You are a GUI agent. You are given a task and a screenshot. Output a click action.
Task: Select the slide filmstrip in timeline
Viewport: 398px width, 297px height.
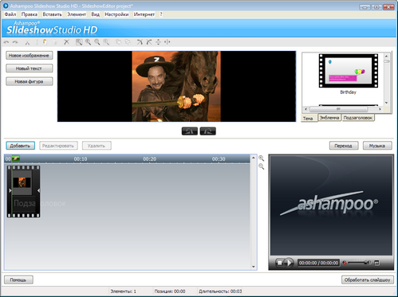click(24, 191)
